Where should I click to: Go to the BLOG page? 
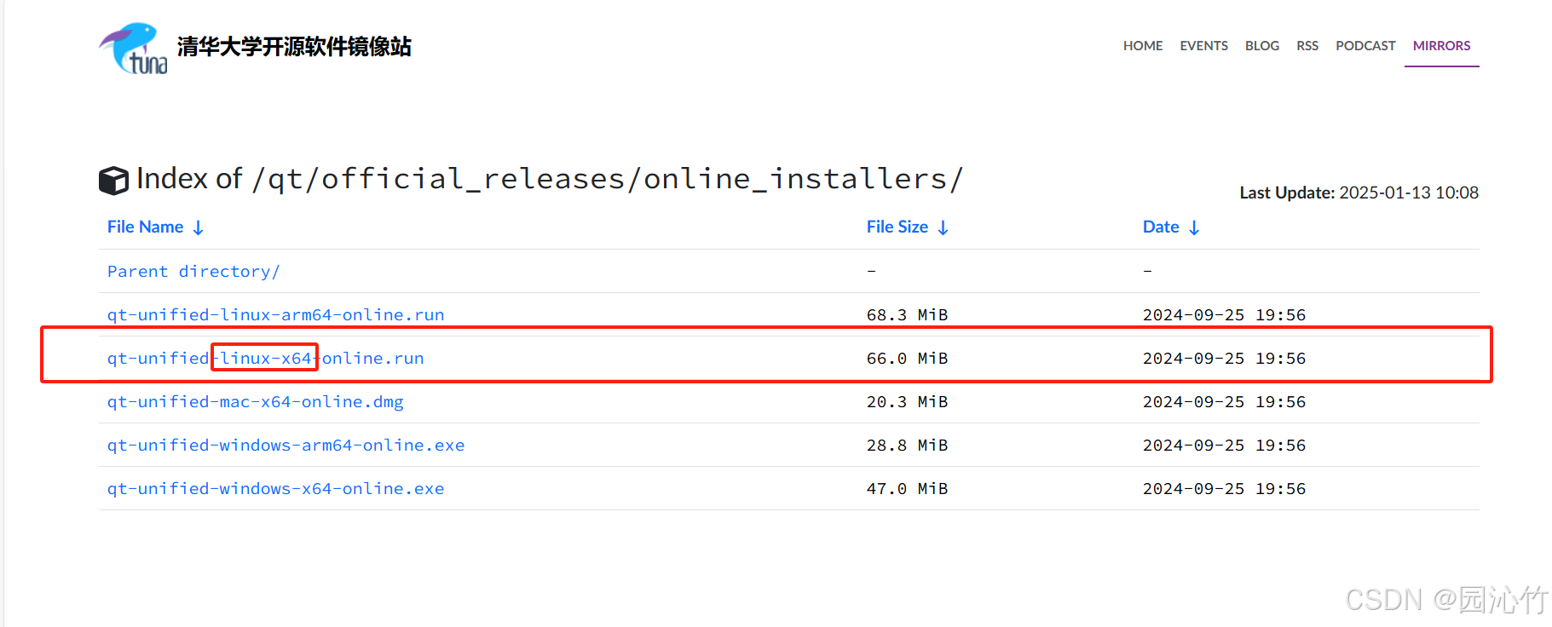1262,46
